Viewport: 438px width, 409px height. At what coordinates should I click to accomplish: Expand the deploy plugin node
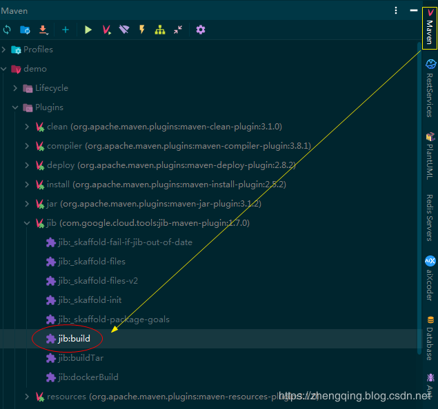tap(27, 165)
